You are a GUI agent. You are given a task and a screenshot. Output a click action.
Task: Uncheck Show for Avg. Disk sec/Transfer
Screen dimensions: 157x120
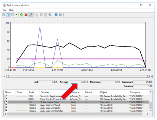pos(6,111)
